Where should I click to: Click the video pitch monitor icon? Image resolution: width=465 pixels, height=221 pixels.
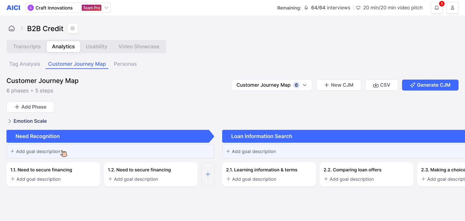point(358,8)
